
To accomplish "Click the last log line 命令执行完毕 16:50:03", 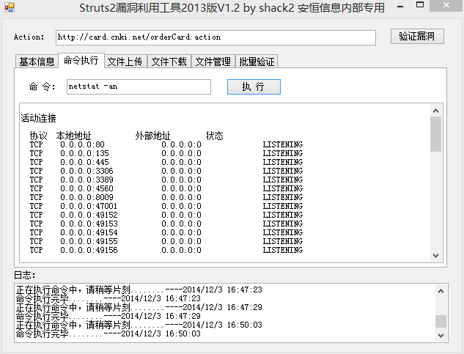I will click(x=108, y=333).
